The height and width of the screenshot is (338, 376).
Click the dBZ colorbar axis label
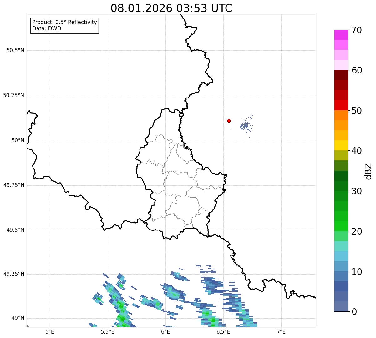pos(368,171)
